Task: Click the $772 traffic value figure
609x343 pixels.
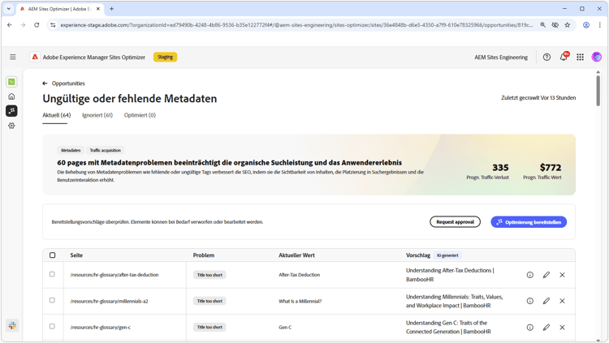Action: 550,168
